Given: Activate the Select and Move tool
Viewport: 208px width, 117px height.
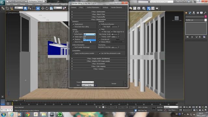Looking at the screenshot, I should click(43, 8).
